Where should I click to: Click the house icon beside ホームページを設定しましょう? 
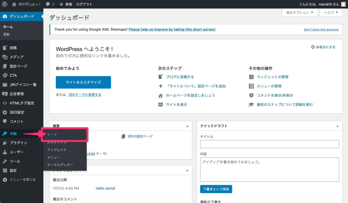click(161, 95)
